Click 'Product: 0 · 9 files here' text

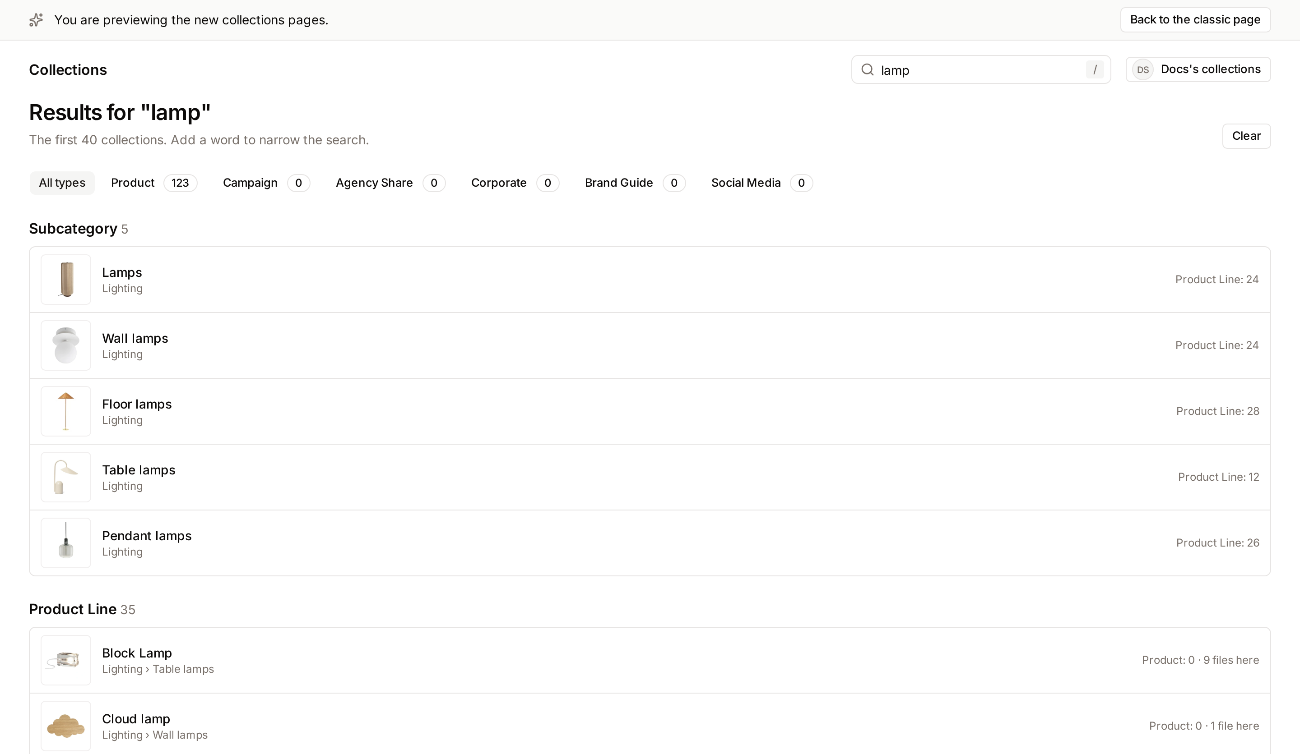(1200, 660)
